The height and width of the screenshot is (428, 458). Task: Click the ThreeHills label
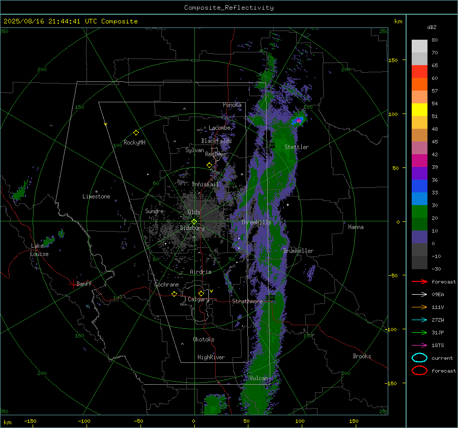[x=256, y=222]
